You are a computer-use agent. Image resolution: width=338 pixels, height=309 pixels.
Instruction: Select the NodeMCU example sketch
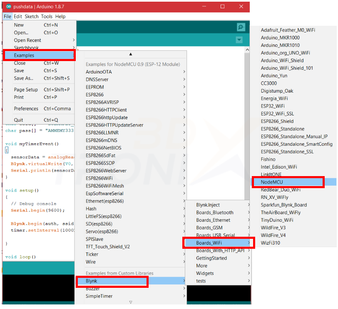(272, 182)
